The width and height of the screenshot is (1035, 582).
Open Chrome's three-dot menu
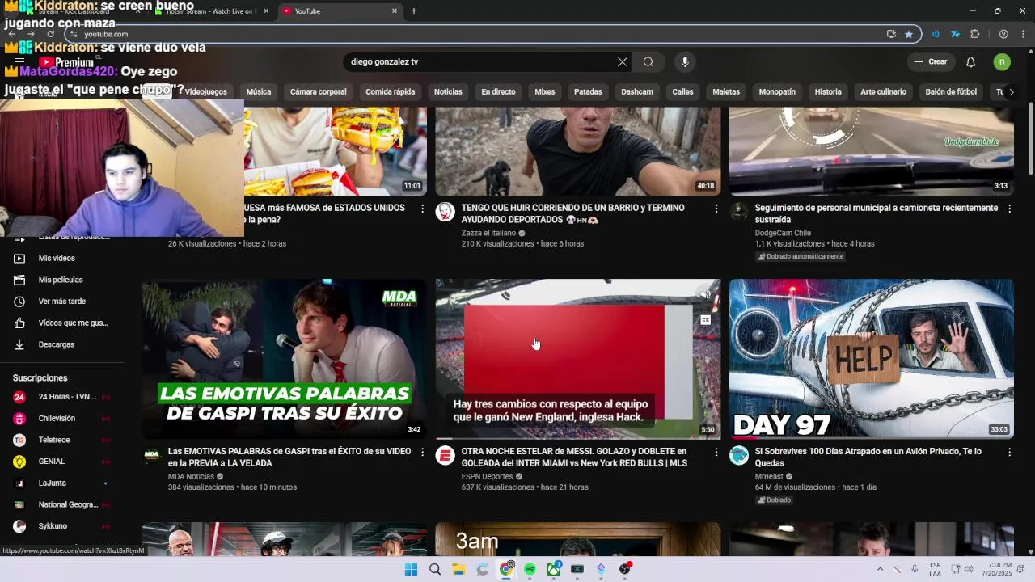[1023, 34]
